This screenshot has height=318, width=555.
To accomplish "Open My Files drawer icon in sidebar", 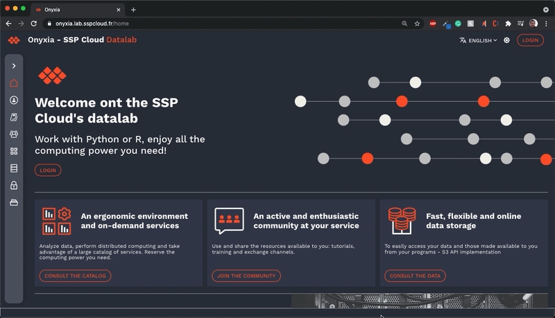I will (x=14, y=202).
